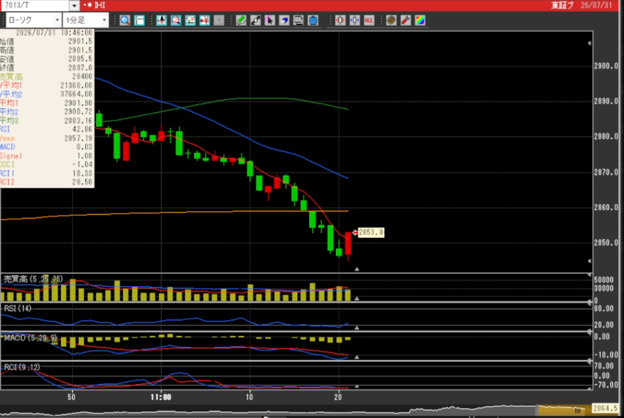The height and width of the screenshot is (418, 624).
Task: Click the download arrow toolbar icon
Action: point(161,20)
